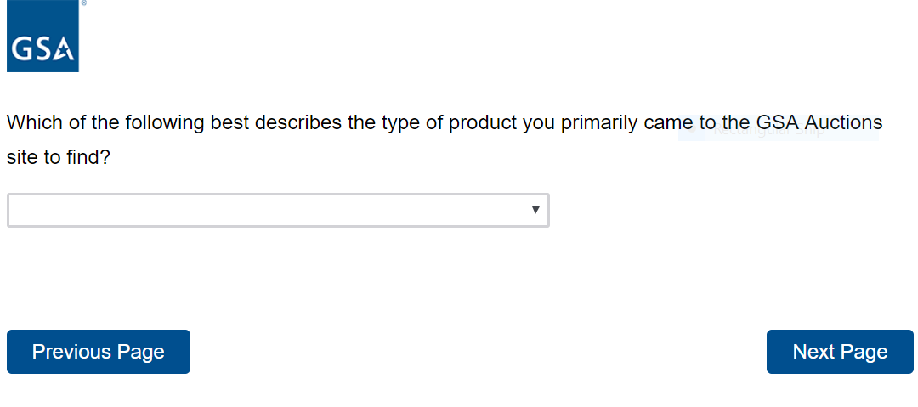
Task: Click the small black triangle in the select box
Action: pos(535,209)
